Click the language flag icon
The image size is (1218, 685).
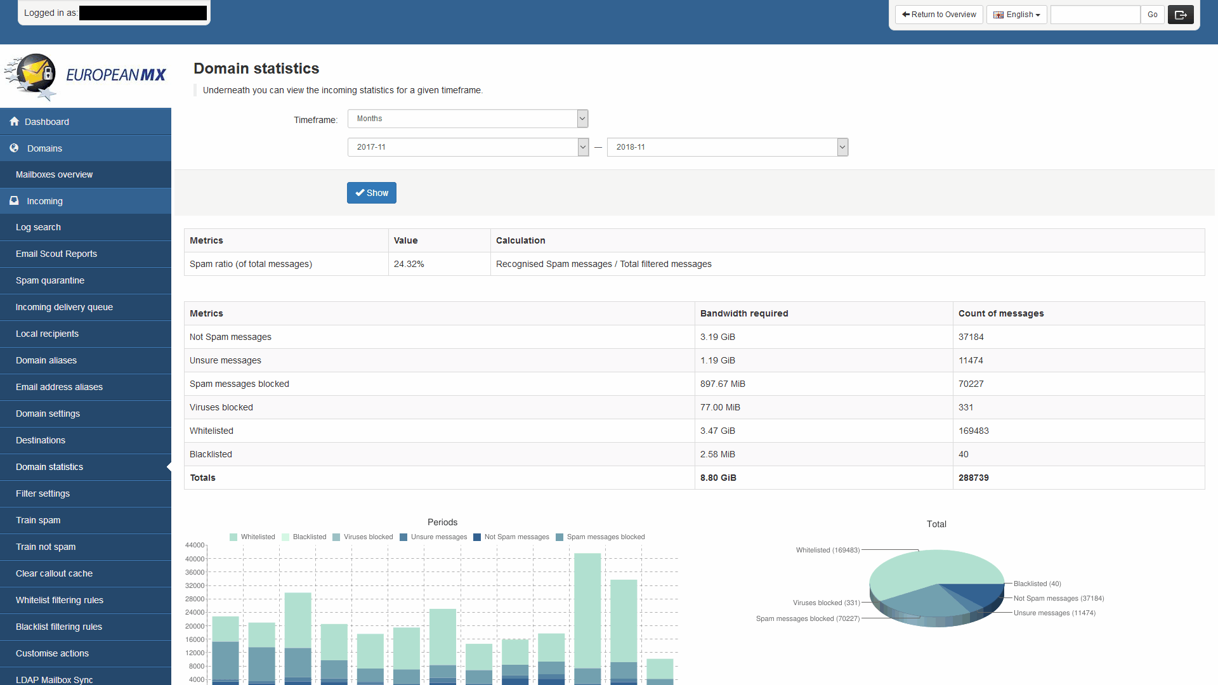click(999, 15)
